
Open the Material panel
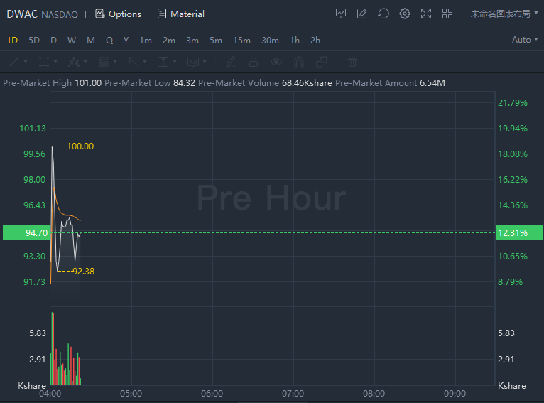181,14
